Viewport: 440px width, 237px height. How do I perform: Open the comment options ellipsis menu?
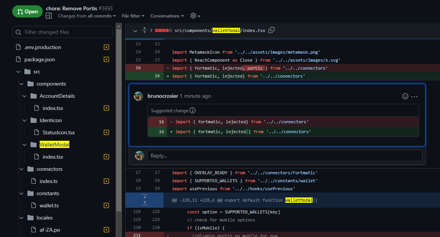point(414,97)
